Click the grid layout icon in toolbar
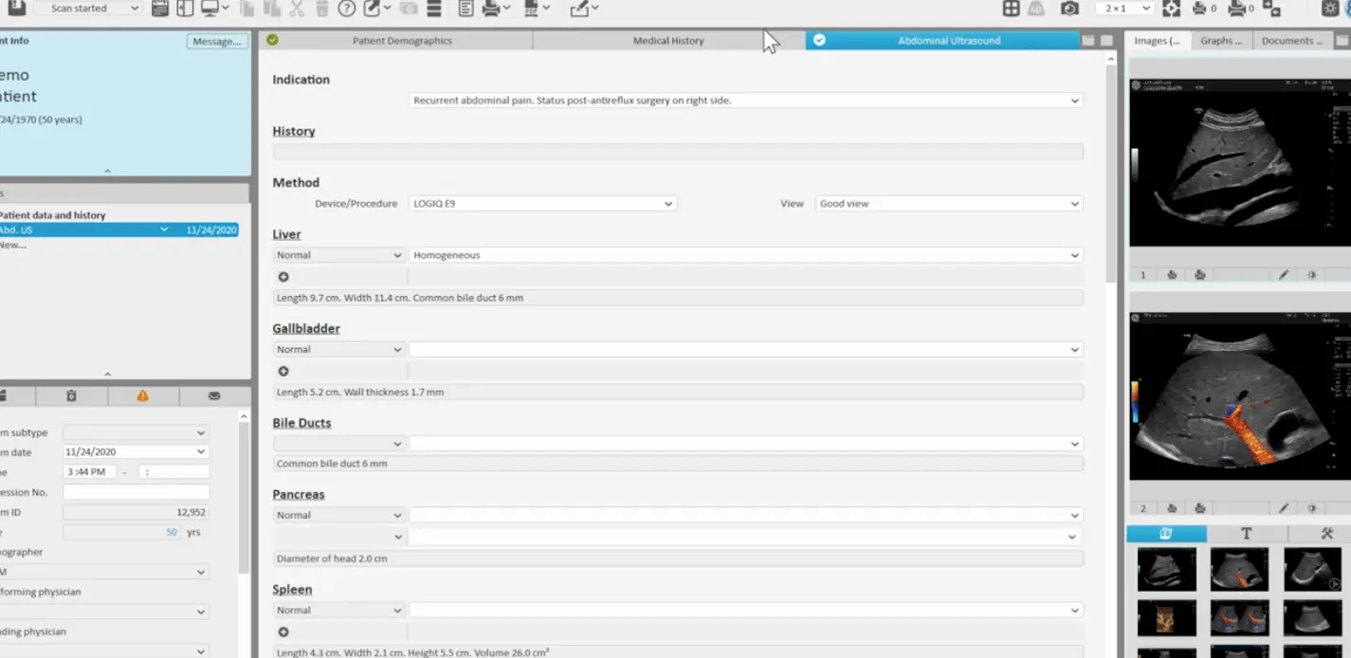 1012,9
